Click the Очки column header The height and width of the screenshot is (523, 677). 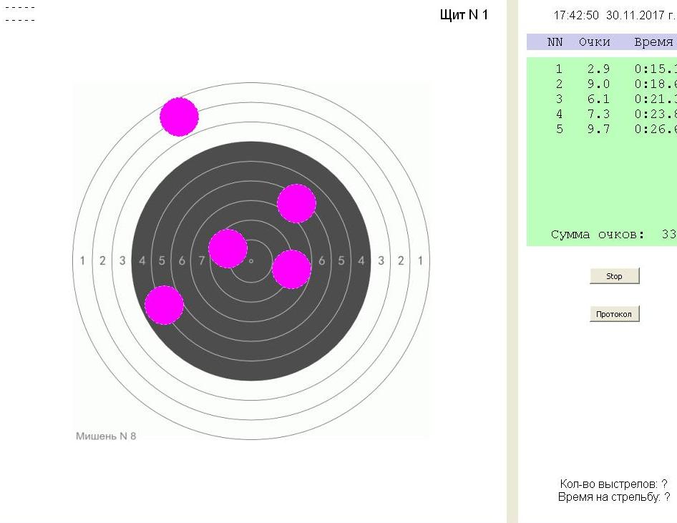pos(594,42)
